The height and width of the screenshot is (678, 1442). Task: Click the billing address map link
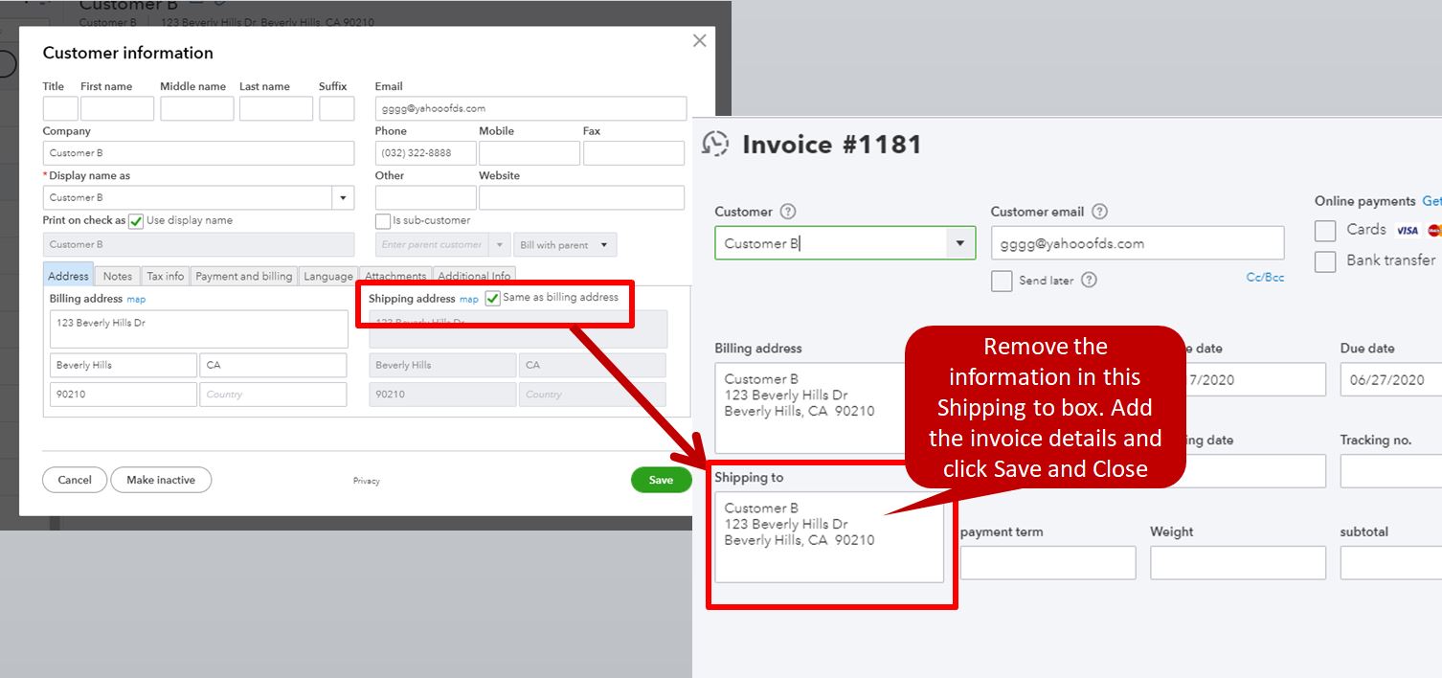pyautogui.click(x=136, y=299)
